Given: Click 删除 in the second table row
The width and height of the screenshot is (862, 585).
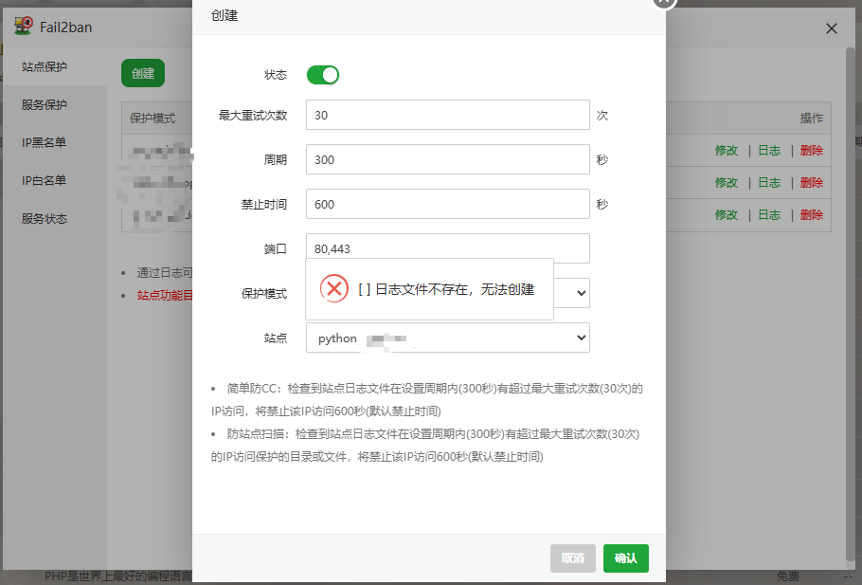Looking at the screenshot, I should (812, 183).
